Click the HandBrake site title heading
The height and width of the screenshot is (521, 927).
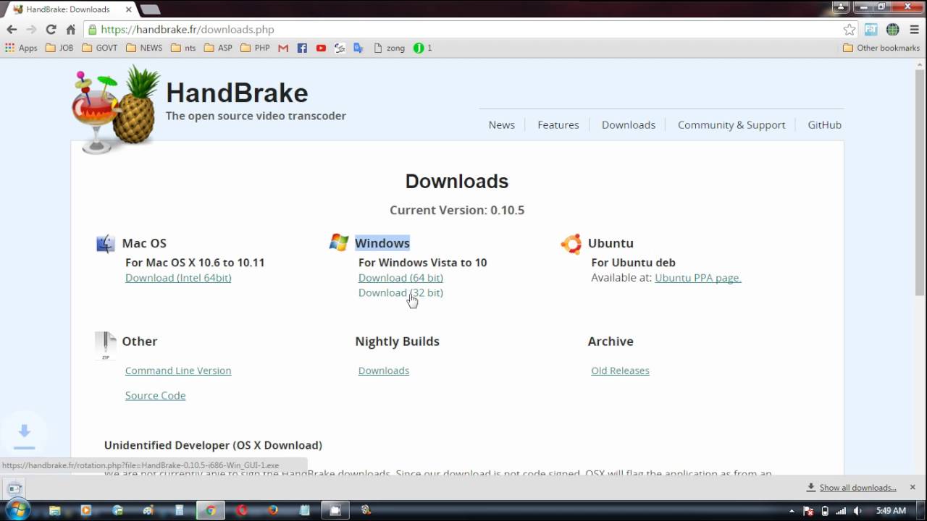[237, 93]
